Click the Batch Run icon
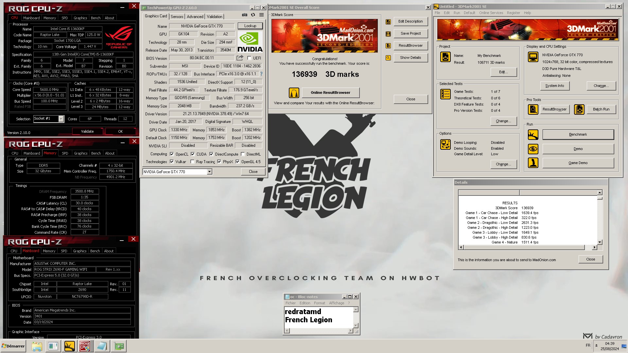This screenshot has height=353, width=628. coord(579,109)
